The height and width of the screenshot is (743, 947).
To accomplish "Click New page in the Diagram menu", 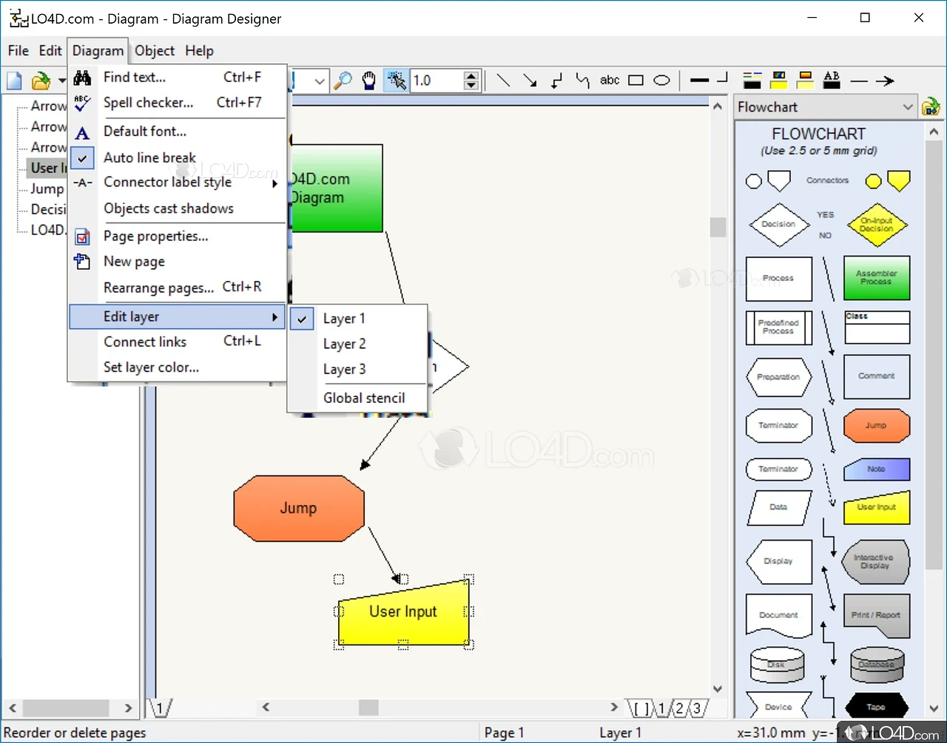I will (x=134, y=261).
